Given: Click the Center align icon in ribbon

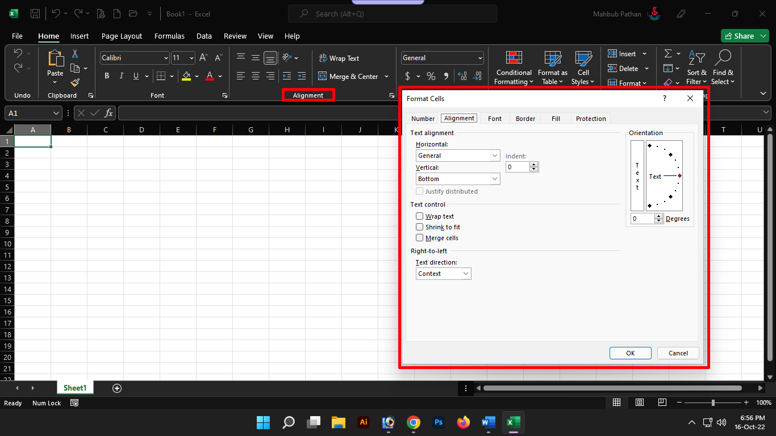Looking at the screenshot, I should 256,76.
